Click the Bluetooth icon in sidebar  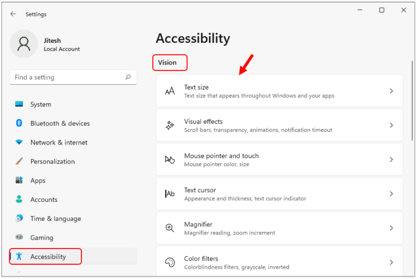(20, 123)
